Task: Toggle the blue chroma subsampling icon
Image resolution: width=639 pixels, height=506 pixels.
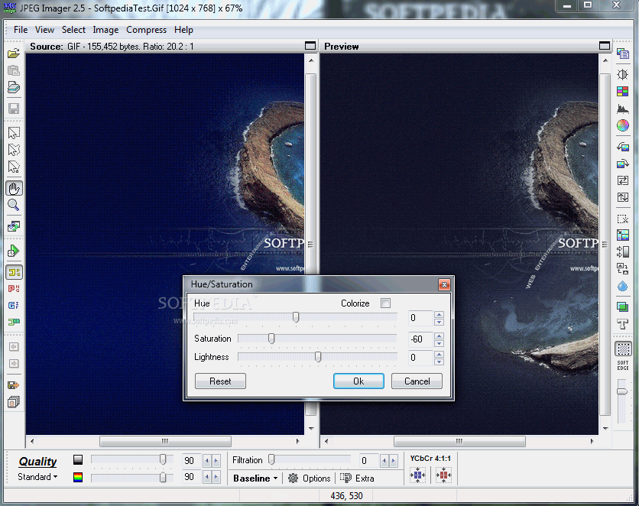Action: [x=417, y=475]
